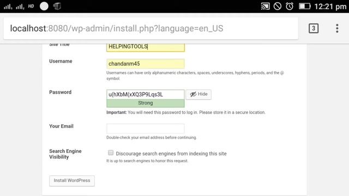Screen dimensions: 349x196
Task: Tap the first signal strength icon
Action: click(x=8, y=7)
